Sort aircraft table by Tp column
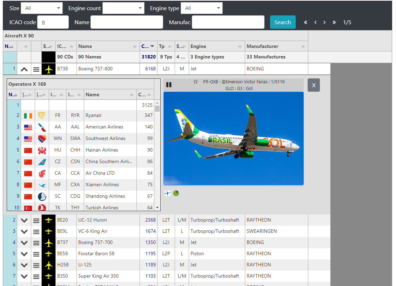Image resolution: width=396 pixels, height=286 pixels. tap(166, 46)
